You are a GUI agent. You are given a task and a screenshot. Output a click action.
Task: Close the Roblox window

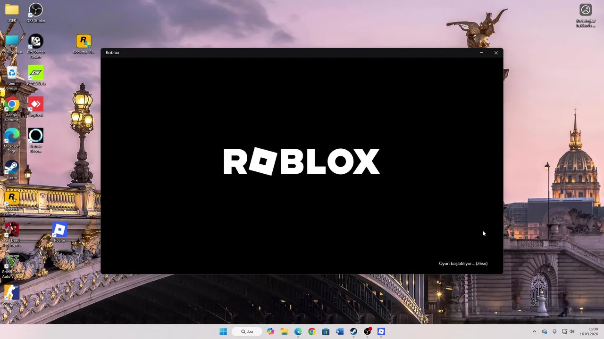click(x=496, y=53)
